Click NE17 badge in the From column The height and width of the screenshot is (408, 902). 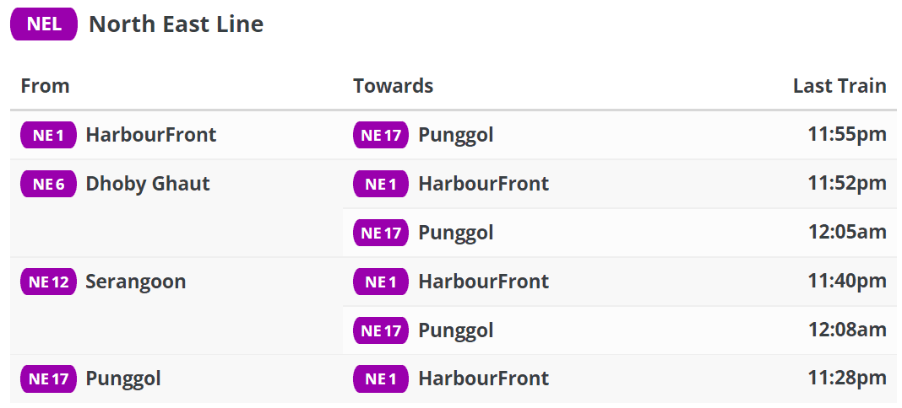[x=48, y=379]
